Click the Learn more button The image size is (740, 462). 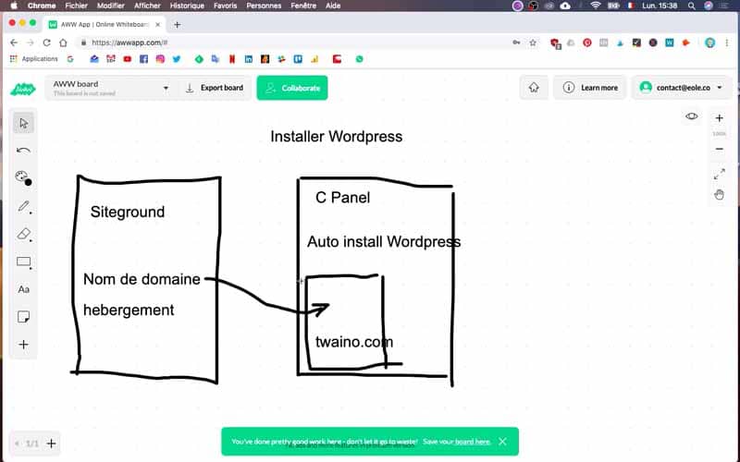coord(590,88)
